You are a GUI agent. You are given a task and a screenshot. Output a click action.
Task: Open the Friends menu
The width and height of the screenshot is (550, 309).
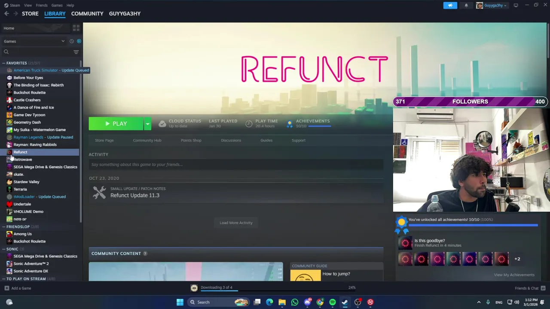[42, 5]
